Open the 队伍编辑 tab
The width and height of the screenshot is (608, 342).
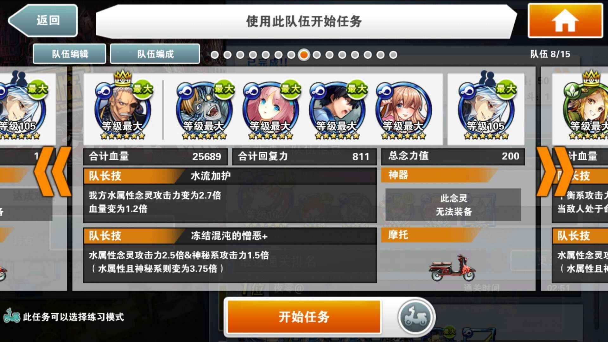coord(69,54)
